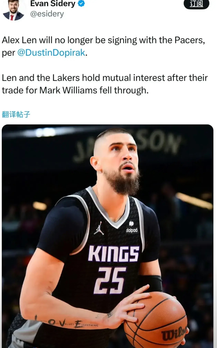The image size is (217, 348).
Task: Select the sentence about Lakers mutual interest
Action: click(x=105, y=84)
